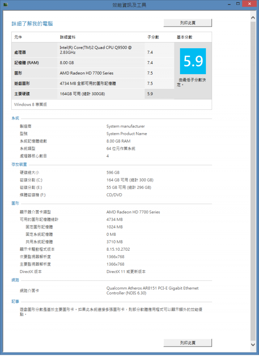This screenshot has height=356, width=259.
Task: Click the 系統 section heading
Action: coord(15,118)
